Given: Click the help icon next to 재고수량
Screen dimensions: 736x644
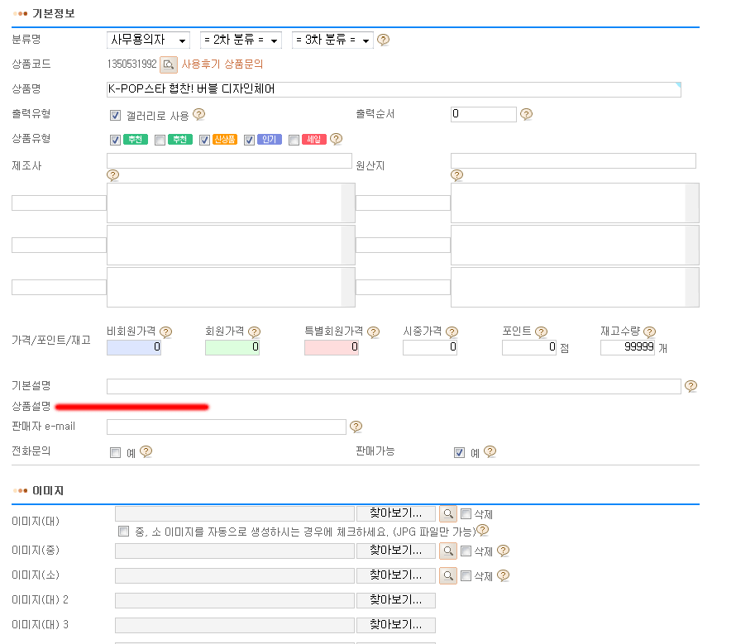Looking at the screenshot, I should (649, 332).
